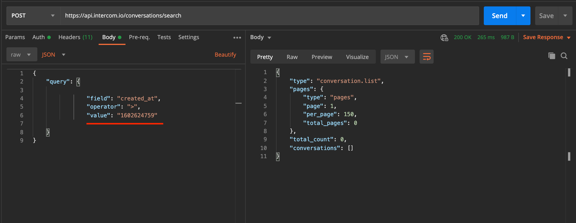
Task: Click the "per_page" key in response
Action: click(320, 114)
